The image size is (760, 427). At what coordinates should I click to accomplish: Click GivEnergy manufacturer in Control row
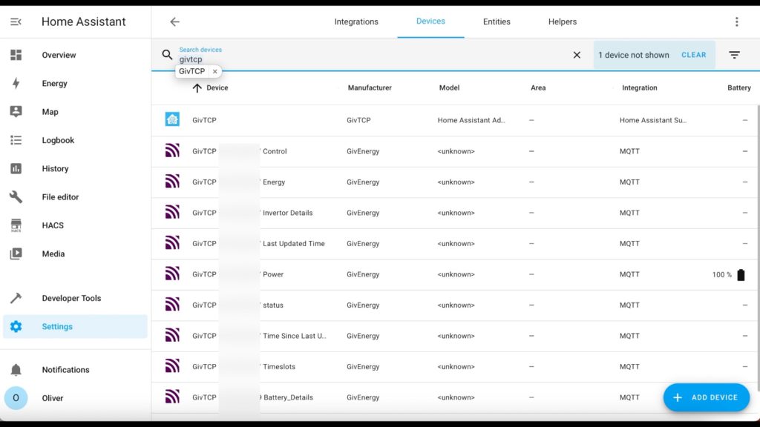[x=362, y=151]
